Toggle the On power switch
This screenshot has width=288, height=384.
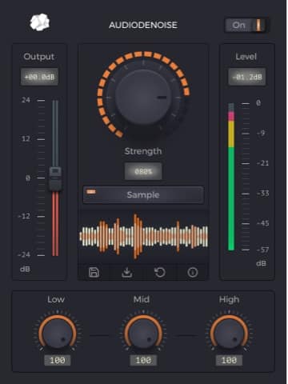point(246,26)
